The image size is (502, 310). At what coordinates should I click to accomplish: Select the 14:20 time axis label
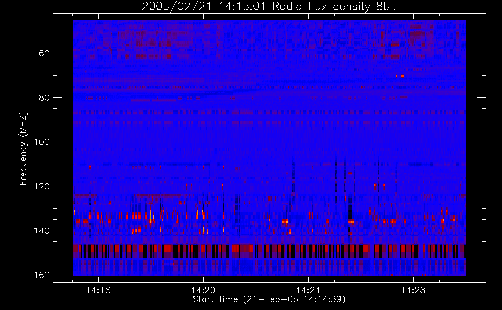pos(203,290)
